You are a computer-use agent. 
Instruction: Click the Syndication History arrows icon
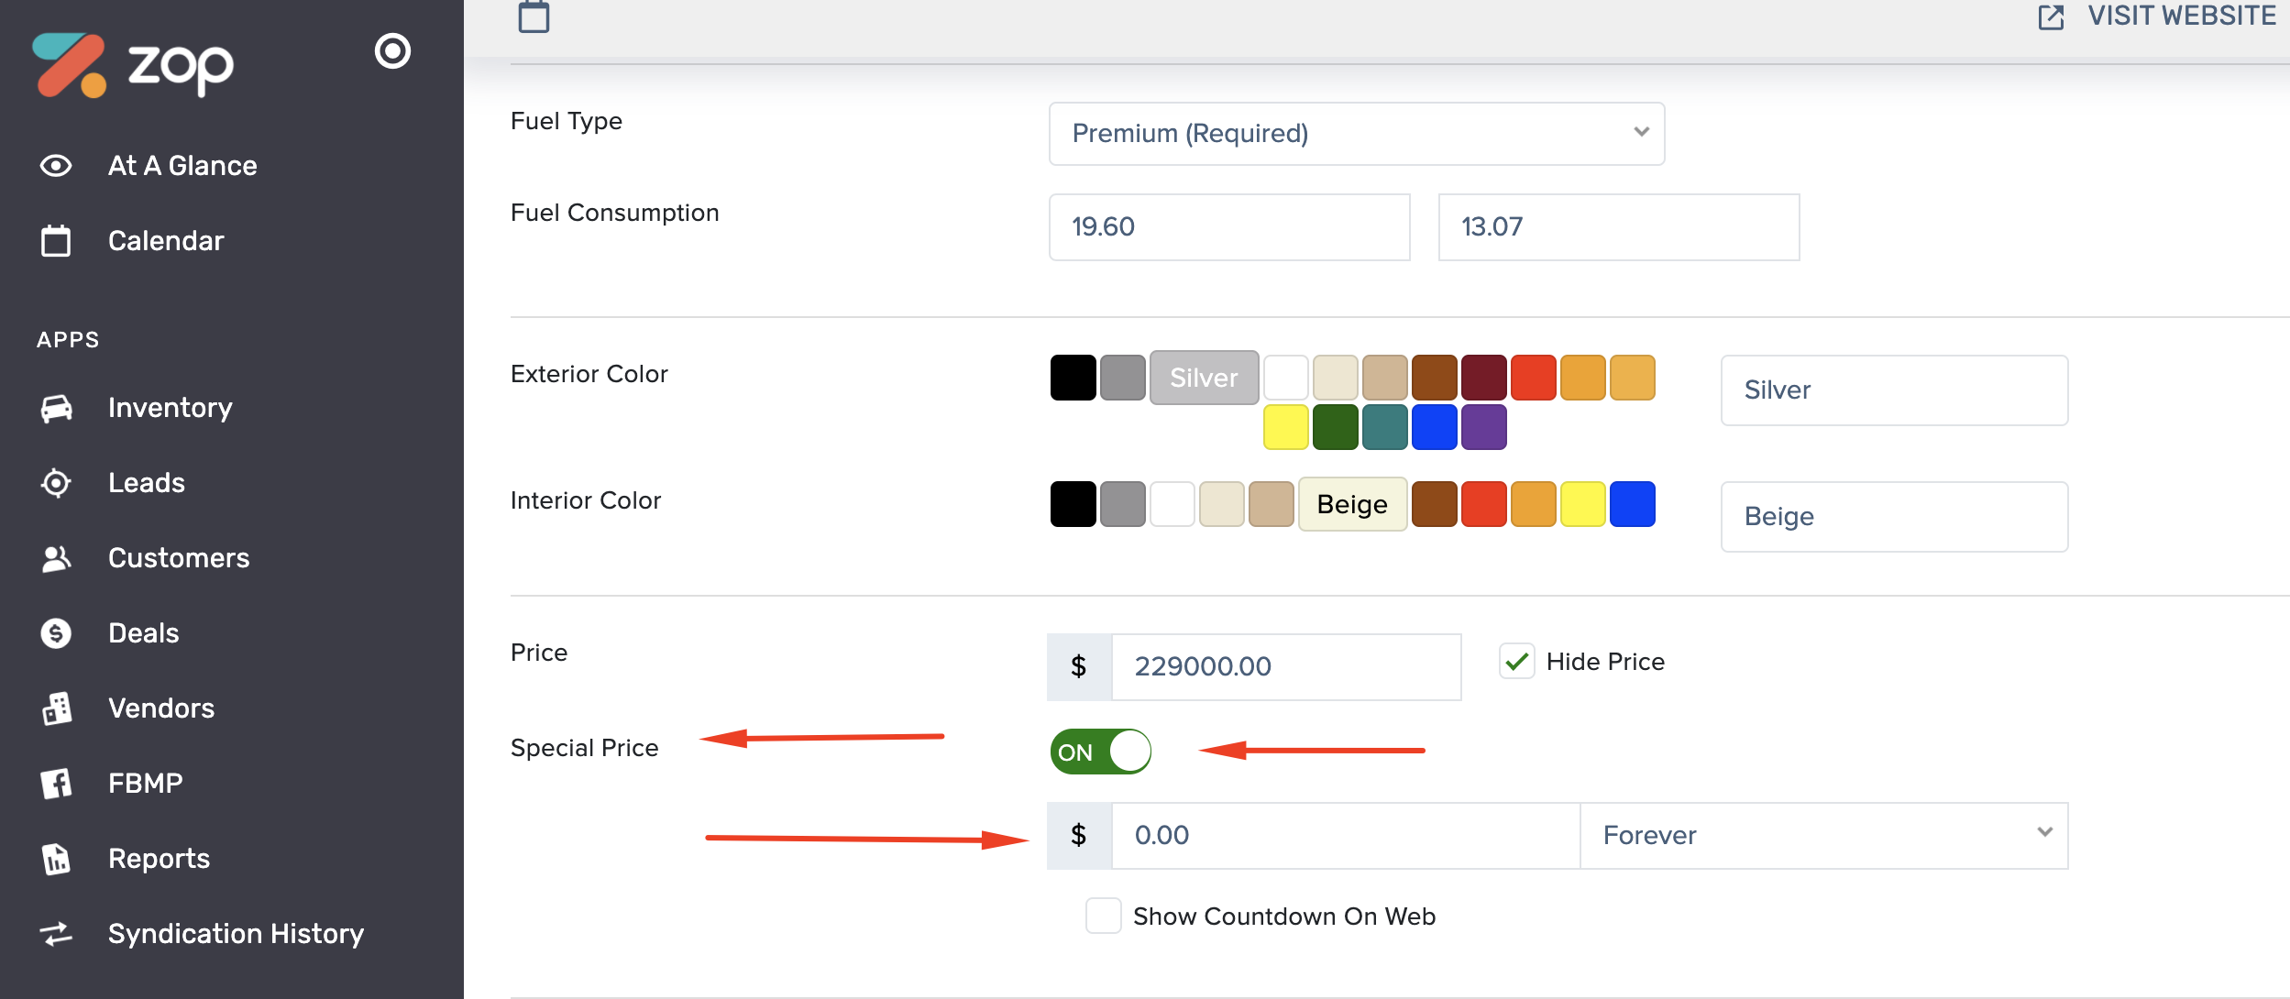(56, 934)
